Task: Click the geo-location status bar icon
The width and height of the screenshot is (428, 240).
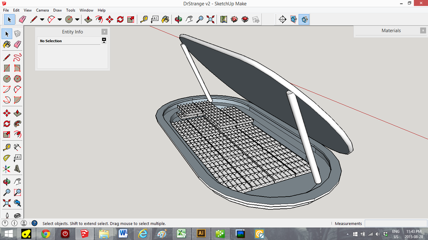Action: click(x=5, y=223)
